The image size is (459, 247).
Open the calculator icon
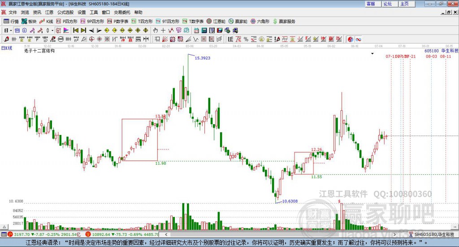(x=204, y=30)
